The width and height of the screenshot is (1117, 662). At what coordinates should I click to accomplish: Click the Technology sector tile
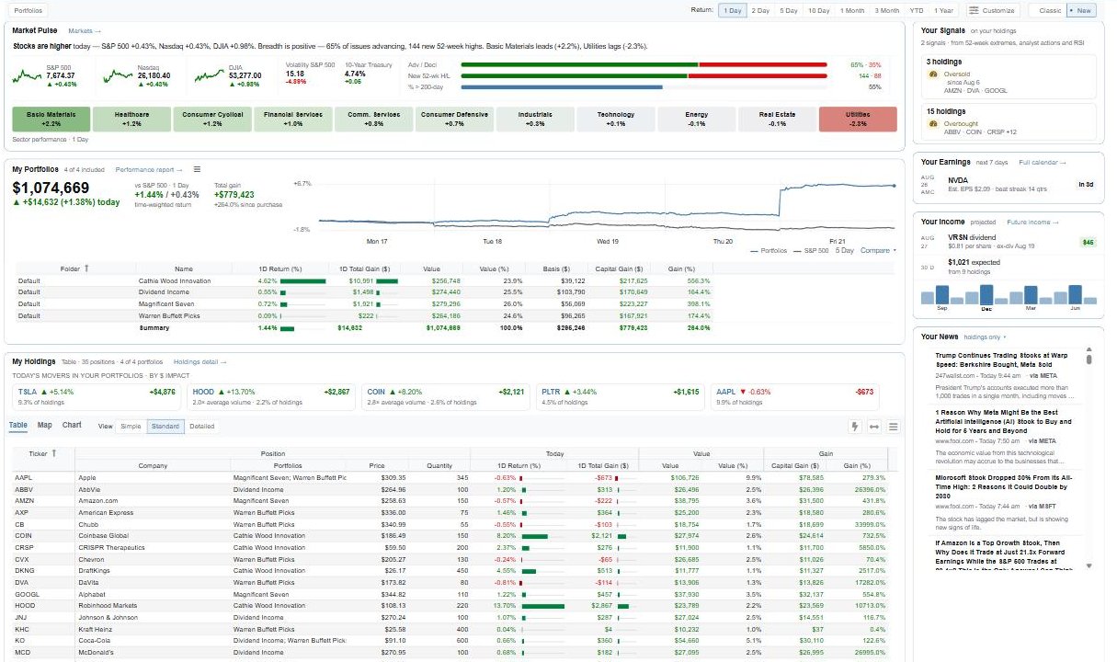pos(616,119)
